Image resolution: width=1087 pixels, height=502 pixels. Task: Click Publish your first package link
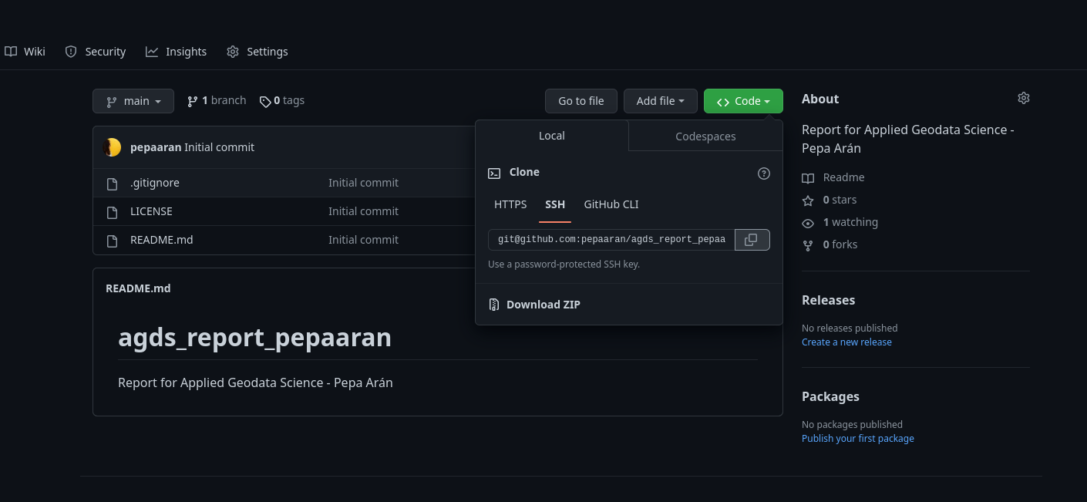coord(858,439)
